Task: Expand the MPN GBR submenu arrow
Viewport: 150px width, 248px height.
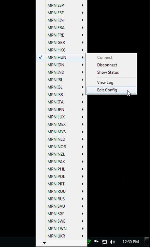Action: pos(83,42)
